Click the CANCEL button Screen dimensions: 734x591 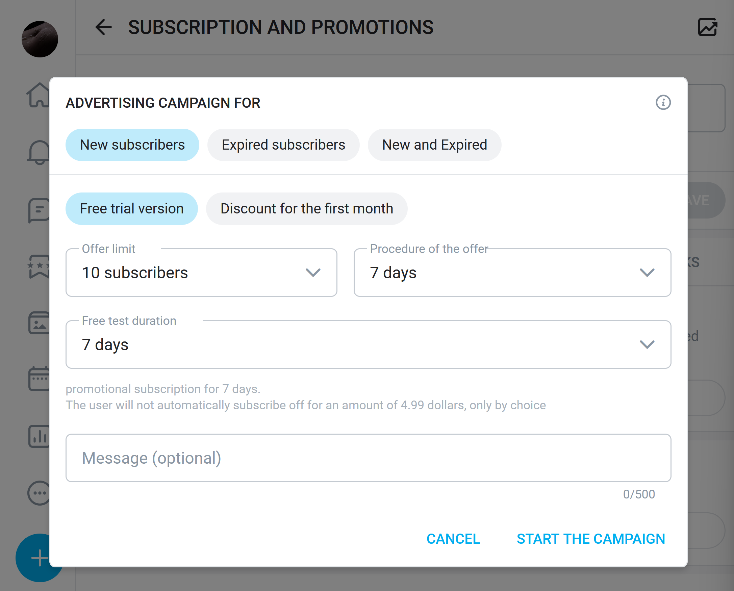[453, 539]
